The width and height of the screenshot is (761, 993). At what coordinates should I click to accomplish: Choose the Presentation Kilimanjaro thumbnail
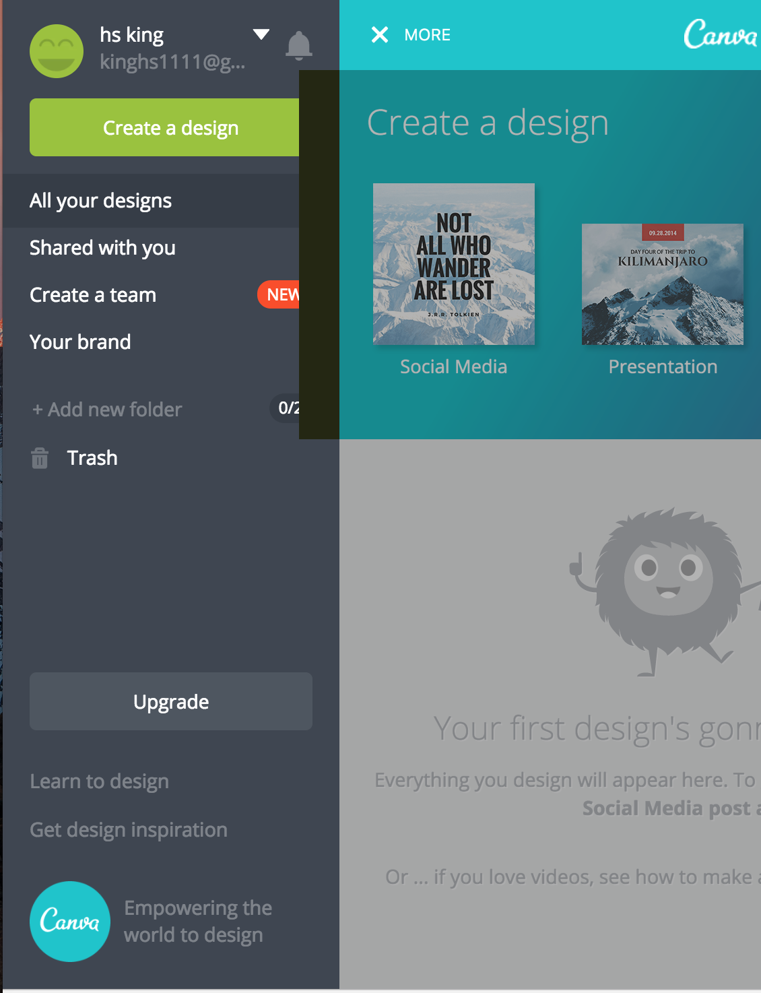(x=663, y=284)
